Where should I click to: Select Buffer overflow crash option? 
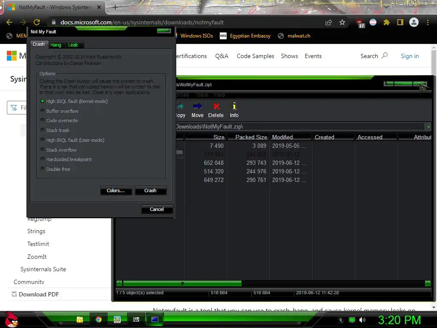click(60, 111)
